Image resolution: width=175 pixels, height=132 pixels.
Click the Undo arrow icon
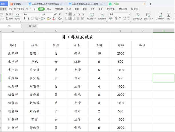coord(27,9)
